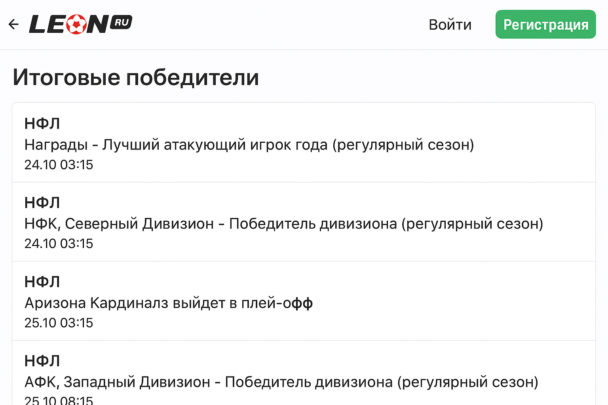Open АФК, Западный Дивизион division winner event

point(281,382)
